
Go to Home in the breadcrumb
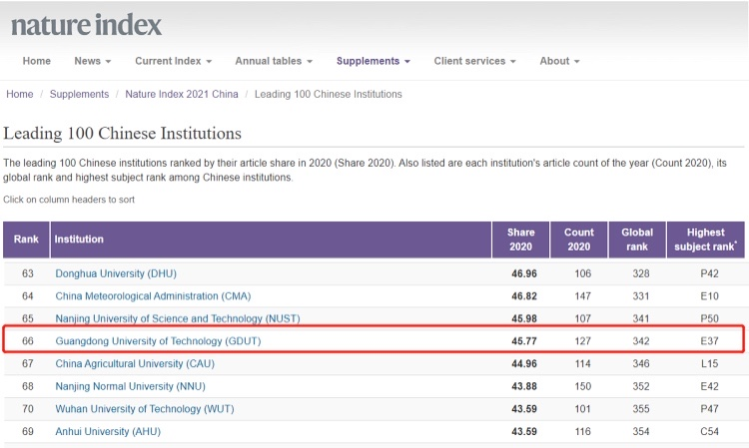pos(20,95)
